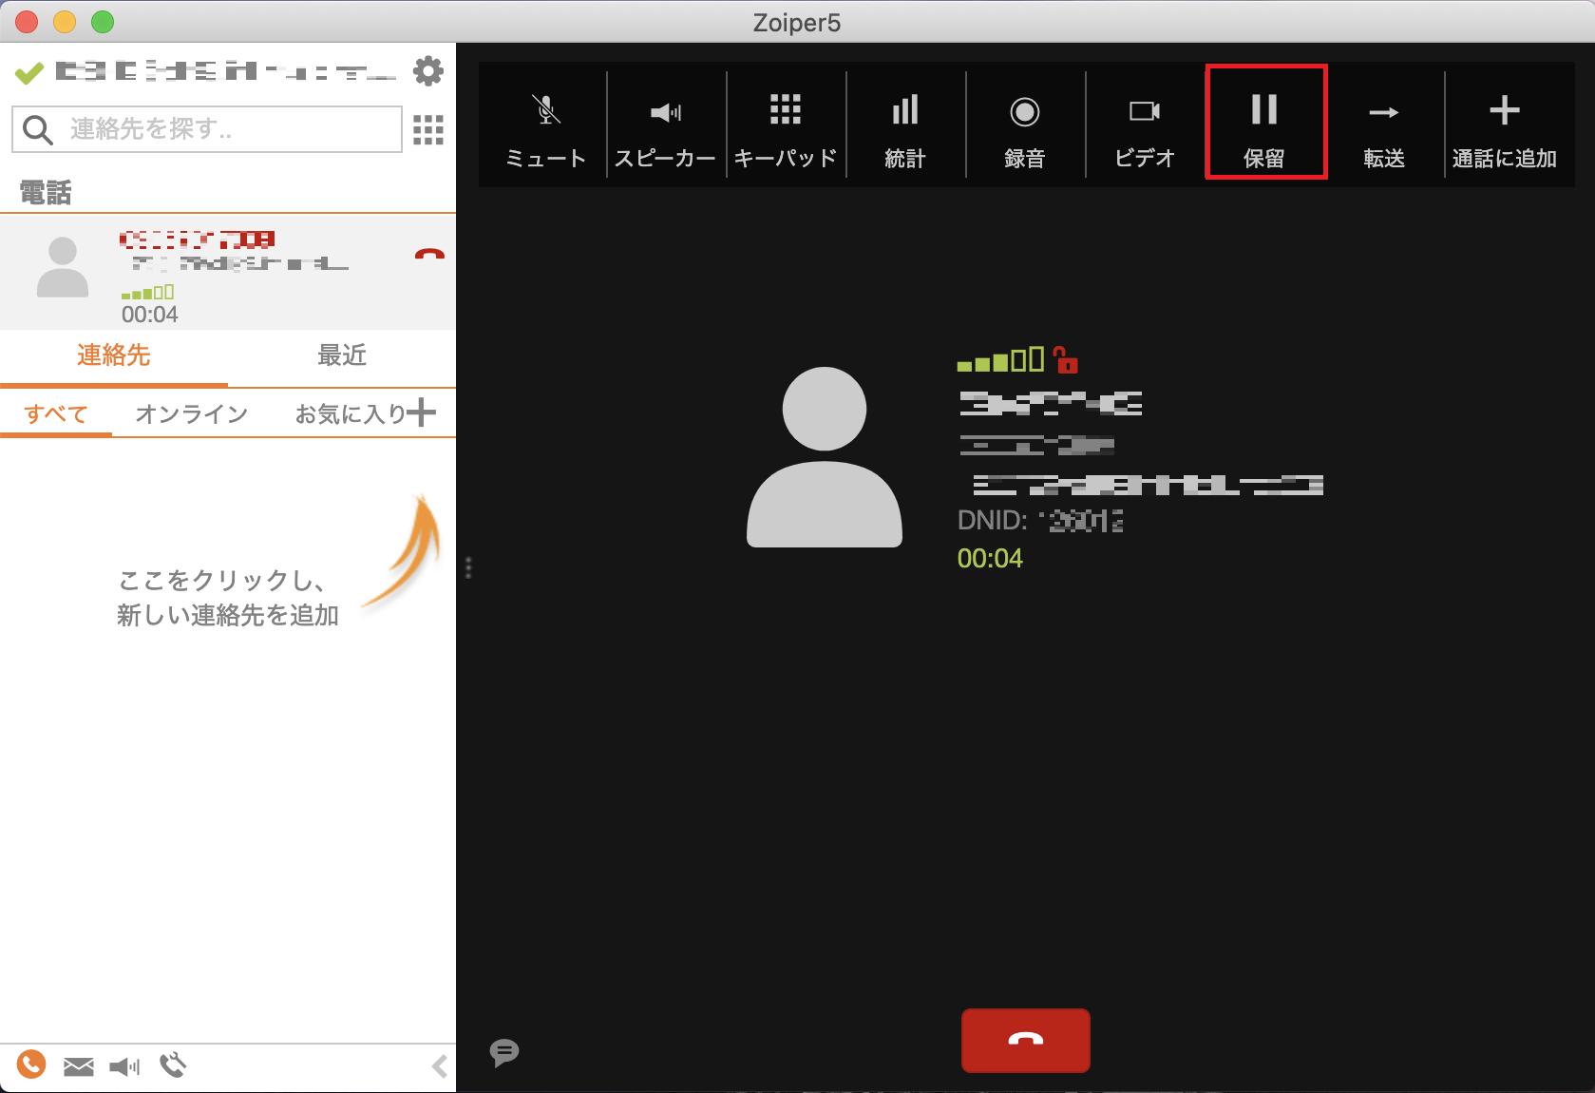Viewport: 1595px width, 1093px height.
Task: End the call from the sidebar call entry
Action: [429, 254]
